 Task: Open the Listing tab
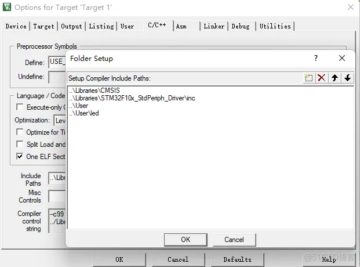[x=101, y=26]
